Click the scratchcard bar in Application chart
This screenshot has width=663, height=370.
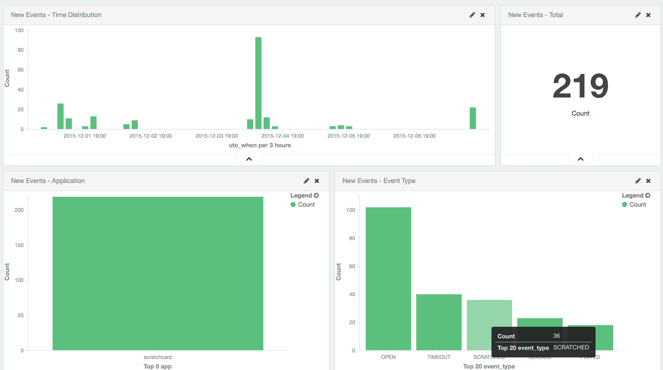coord(158,273)
